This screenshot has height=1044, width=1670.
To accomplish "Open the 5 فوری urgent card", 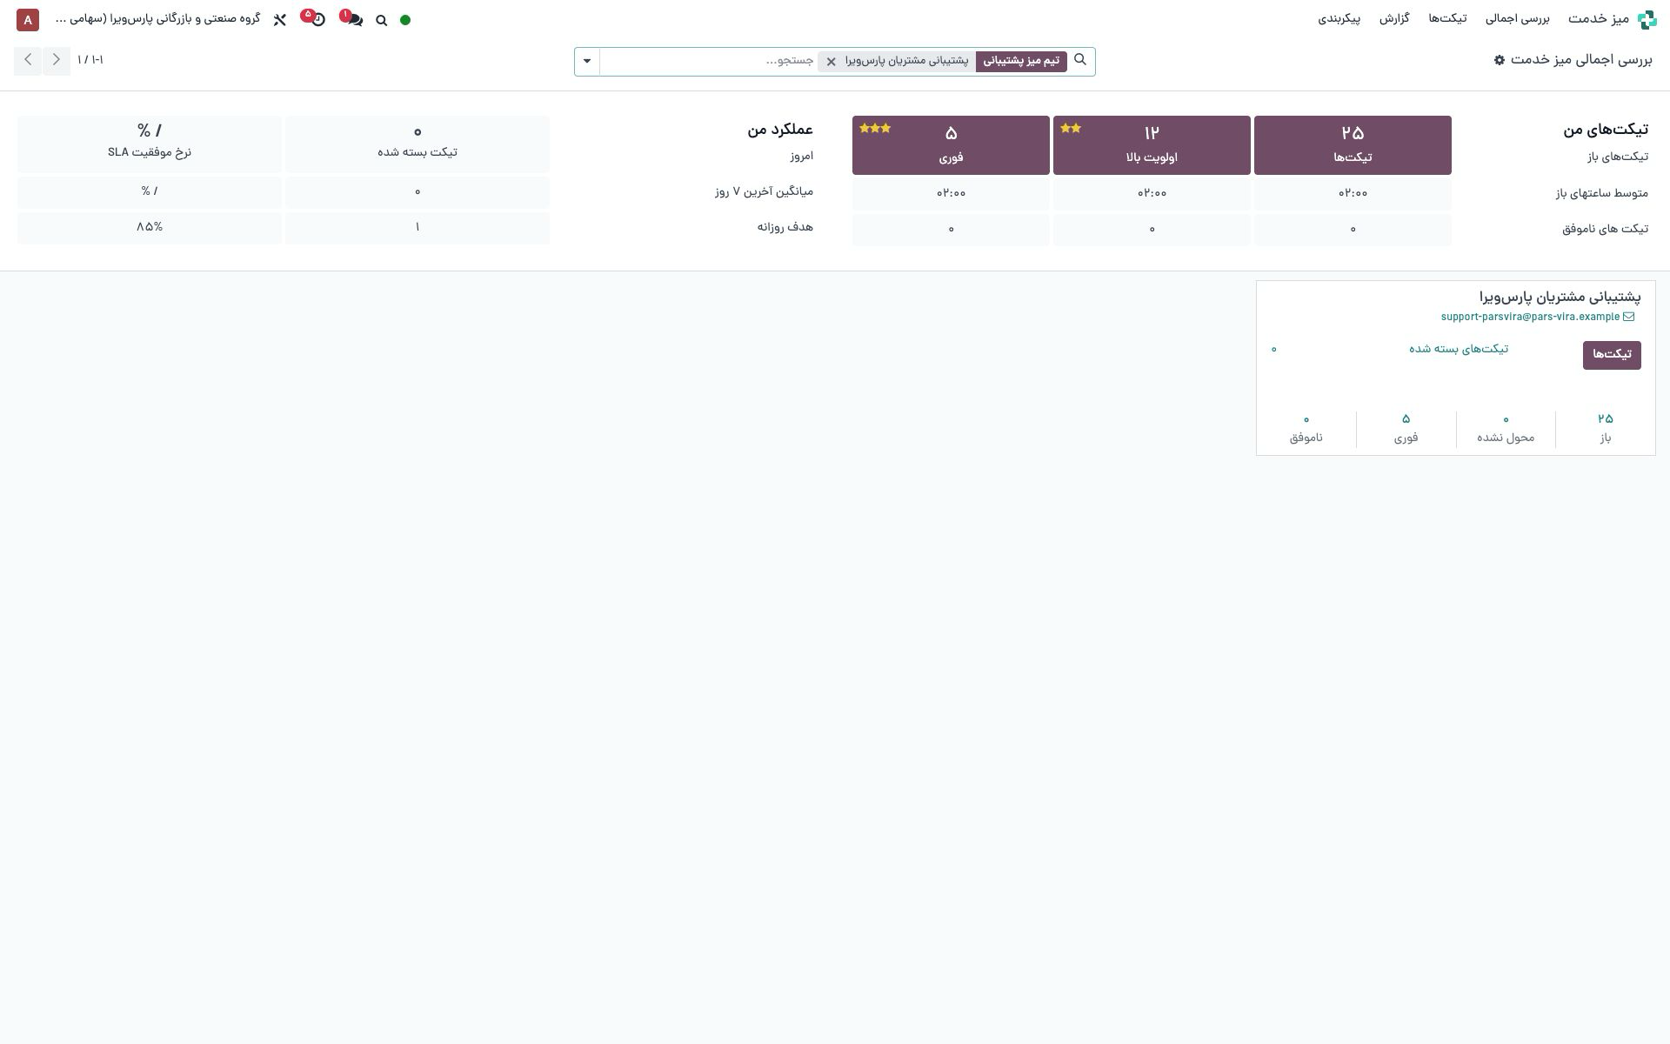I will point(951,144).
